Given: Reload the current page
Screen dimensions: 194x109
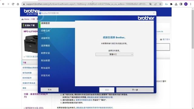Looking at the screenshot, I should [13, 4].
